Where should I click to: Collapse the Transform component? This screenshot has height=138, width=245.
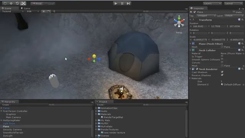[x=191, y=20]
